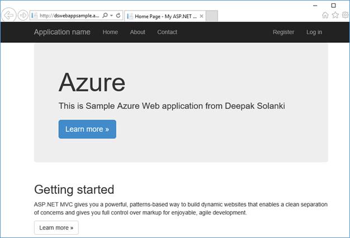Click the Log in link
Screen dimensions: 350x238
tap(314, 32)
